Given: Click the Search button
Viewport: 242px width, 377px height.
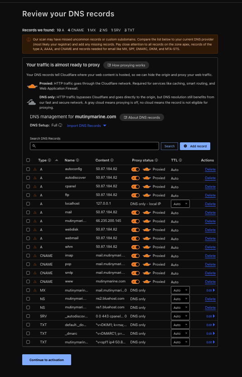Looking at the screenshot, I should click(169, 146).
